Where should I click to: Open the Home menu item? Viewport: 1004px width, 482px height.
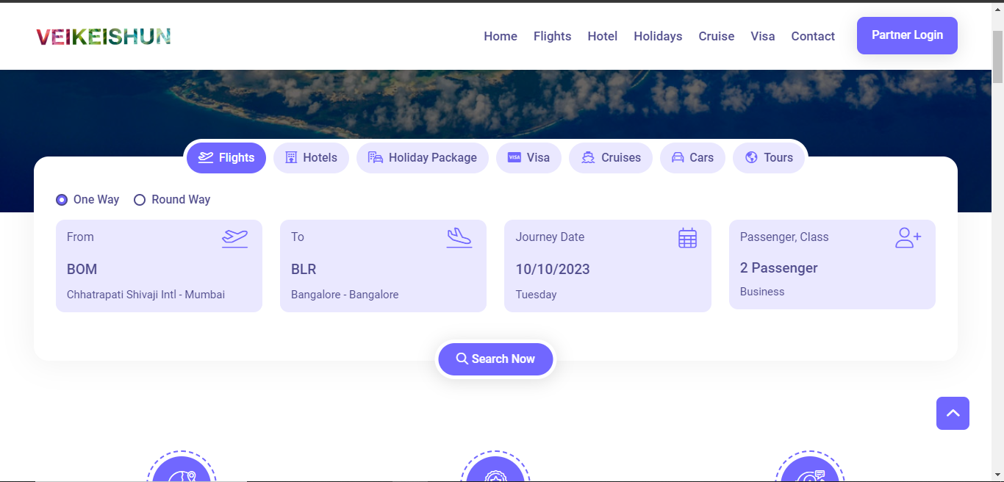click(501, 36)
